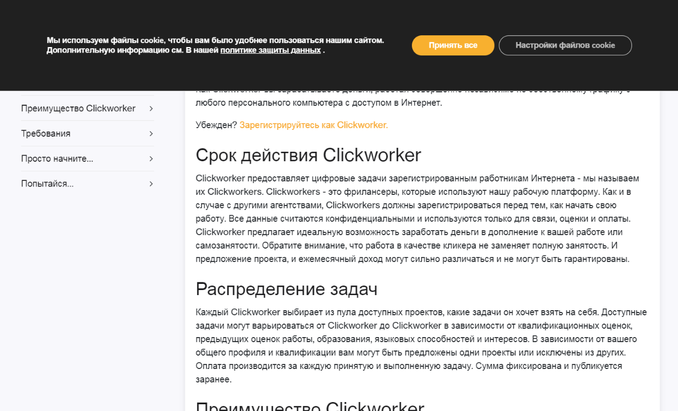Open 'Настройки файлов cookie' settings
This screenshot has height=411, width=678.
click(x=565, y=45)
